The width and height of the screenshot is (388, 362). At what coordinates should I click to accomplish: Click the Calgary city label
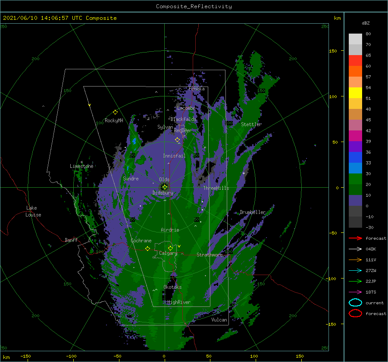tap(168, 253)
